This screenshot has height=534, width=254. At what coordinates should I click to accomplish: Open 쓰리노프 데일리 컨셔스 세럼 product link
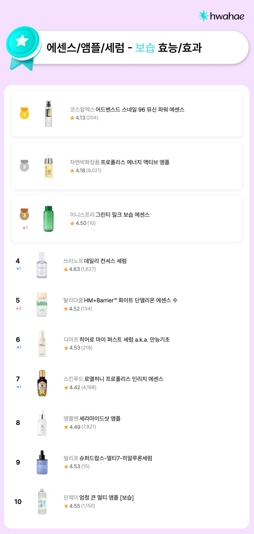click(105, 261)
